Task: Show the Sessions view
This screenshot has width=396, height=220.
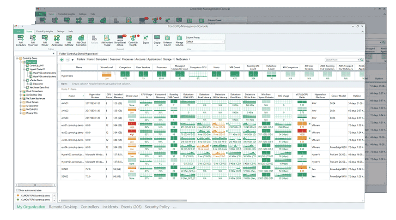Action: (x=115, y=59)
